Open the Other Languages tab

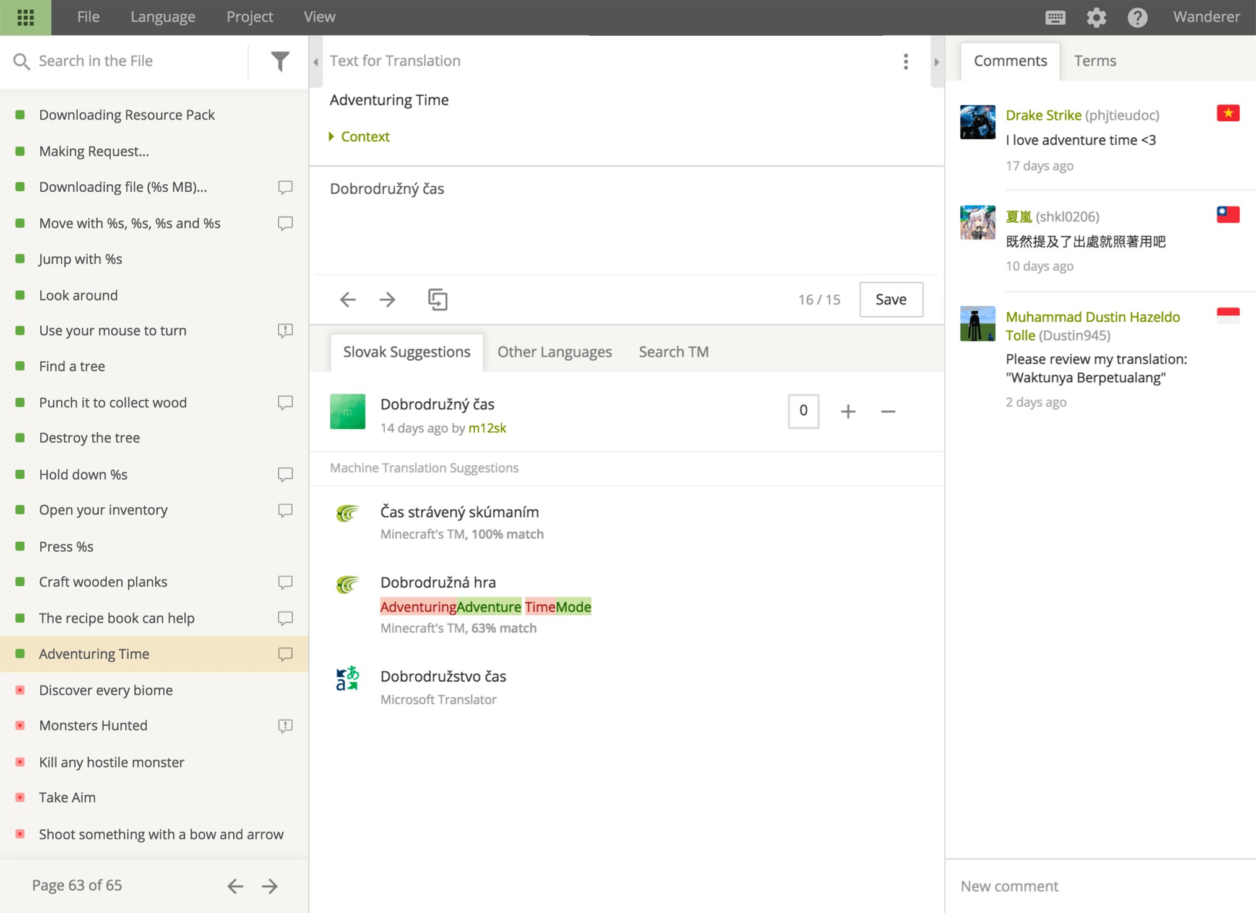[x=554, y=352]
